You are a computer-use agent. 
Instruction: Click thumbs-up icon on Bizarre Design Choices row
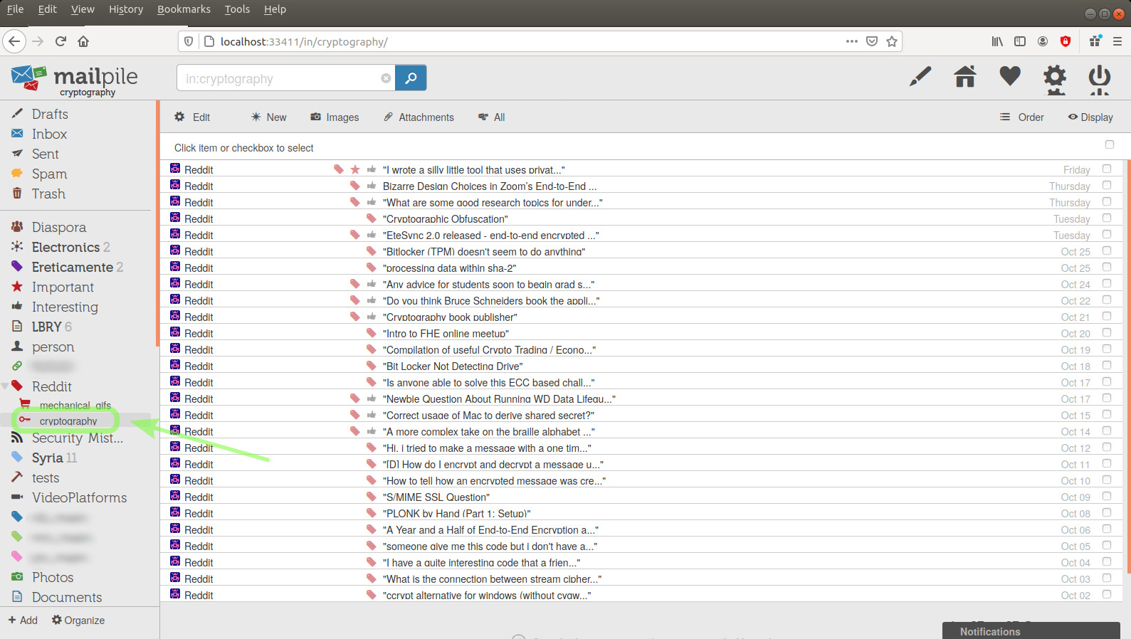[372, 186]
